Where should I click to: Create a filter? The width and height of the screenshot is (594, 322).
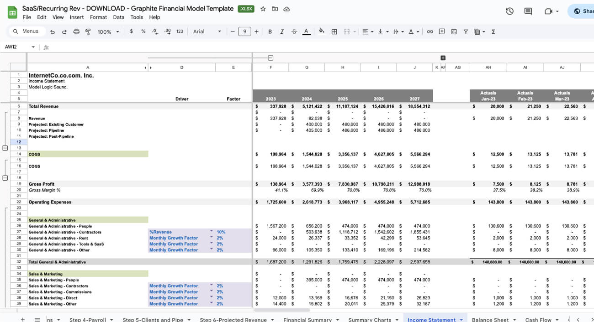[x=466, y=31]
